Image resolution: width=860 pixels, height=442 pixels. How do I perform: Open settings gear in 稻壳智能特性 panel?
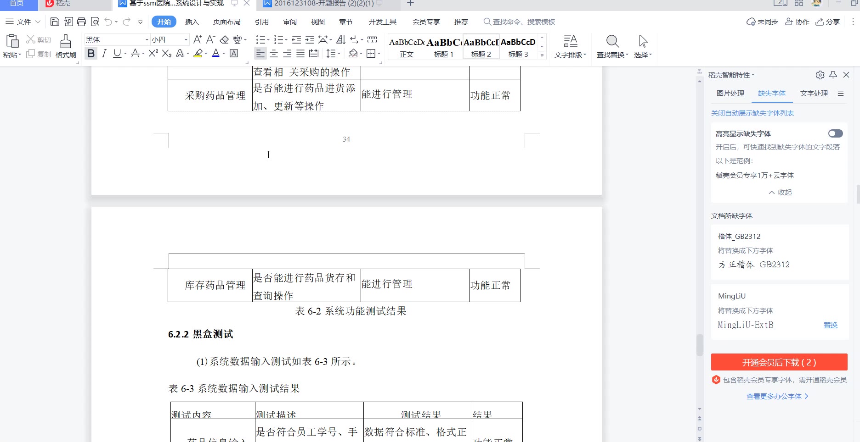(x=820, y=75)
